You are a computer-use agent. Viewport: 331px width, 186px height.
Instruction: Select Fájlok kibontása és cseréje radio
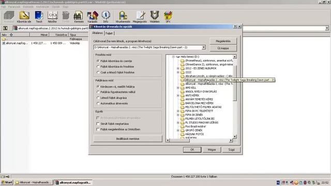[98, 61]
